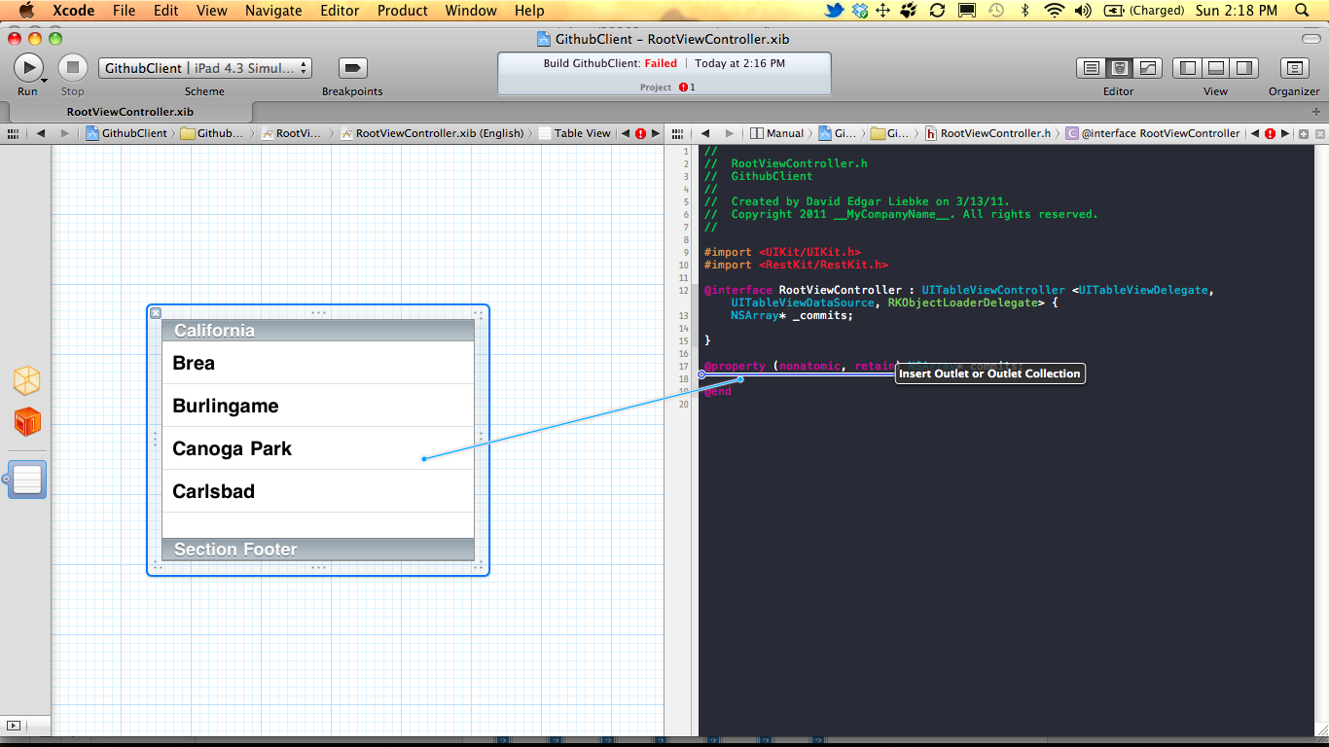Viewport: 1329px width, 747px height.
Task: Open Spotlight search in menu bar
Action: pos(1304,11)
